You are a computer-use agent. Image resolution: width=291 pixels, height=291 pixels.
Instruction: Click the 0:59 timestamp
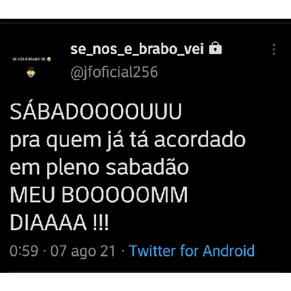(24, 251)
